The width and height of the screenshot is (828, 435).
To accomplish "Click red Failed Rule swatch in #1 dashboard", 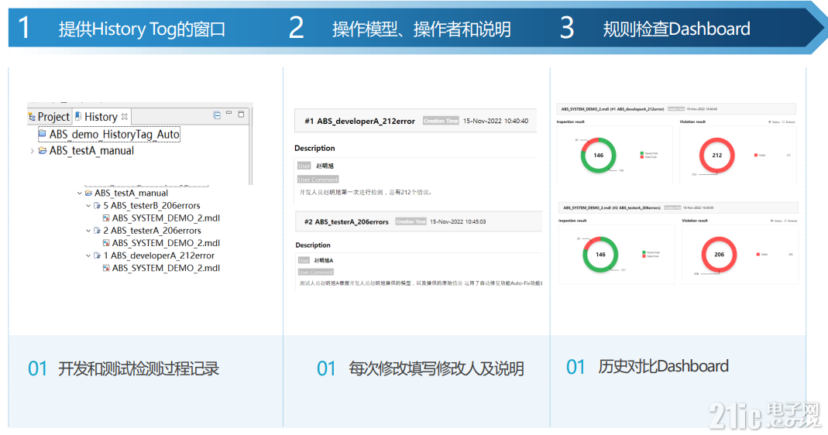I will click(642, 157).
